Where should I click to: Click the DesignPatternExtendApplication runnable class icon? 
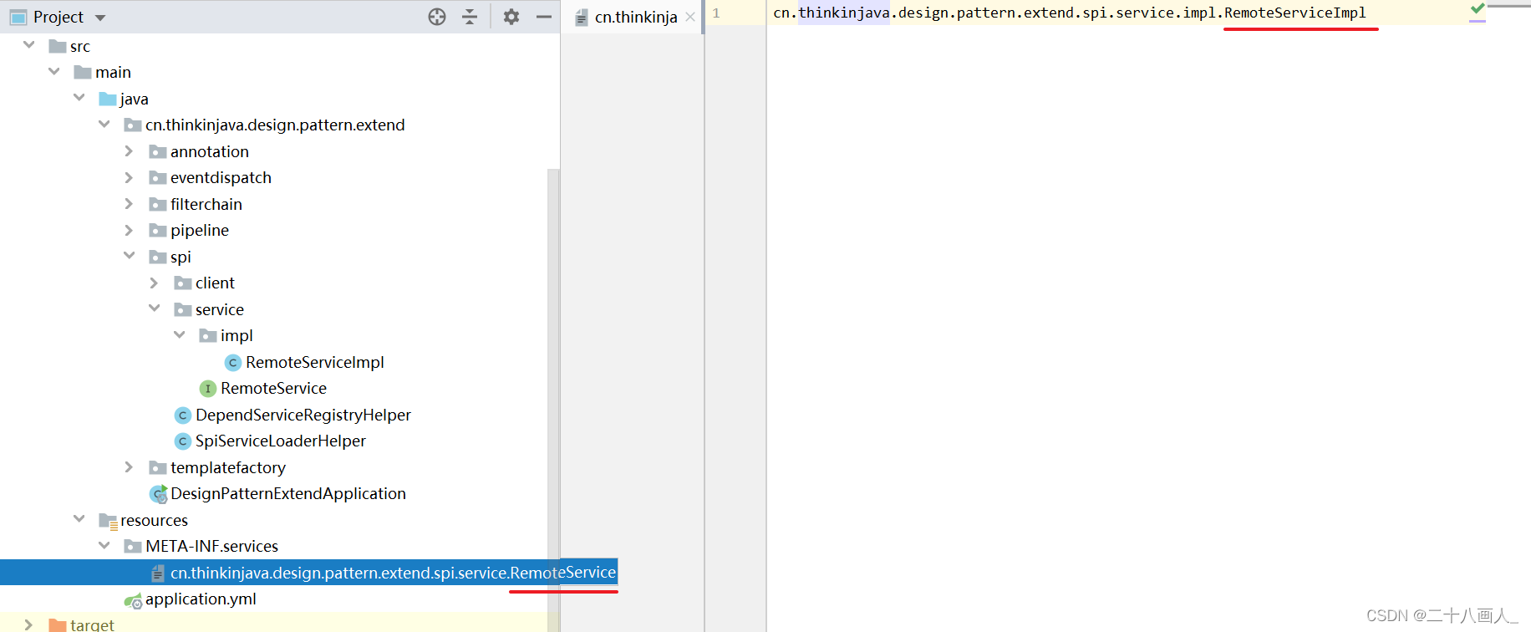coord(159,494)
